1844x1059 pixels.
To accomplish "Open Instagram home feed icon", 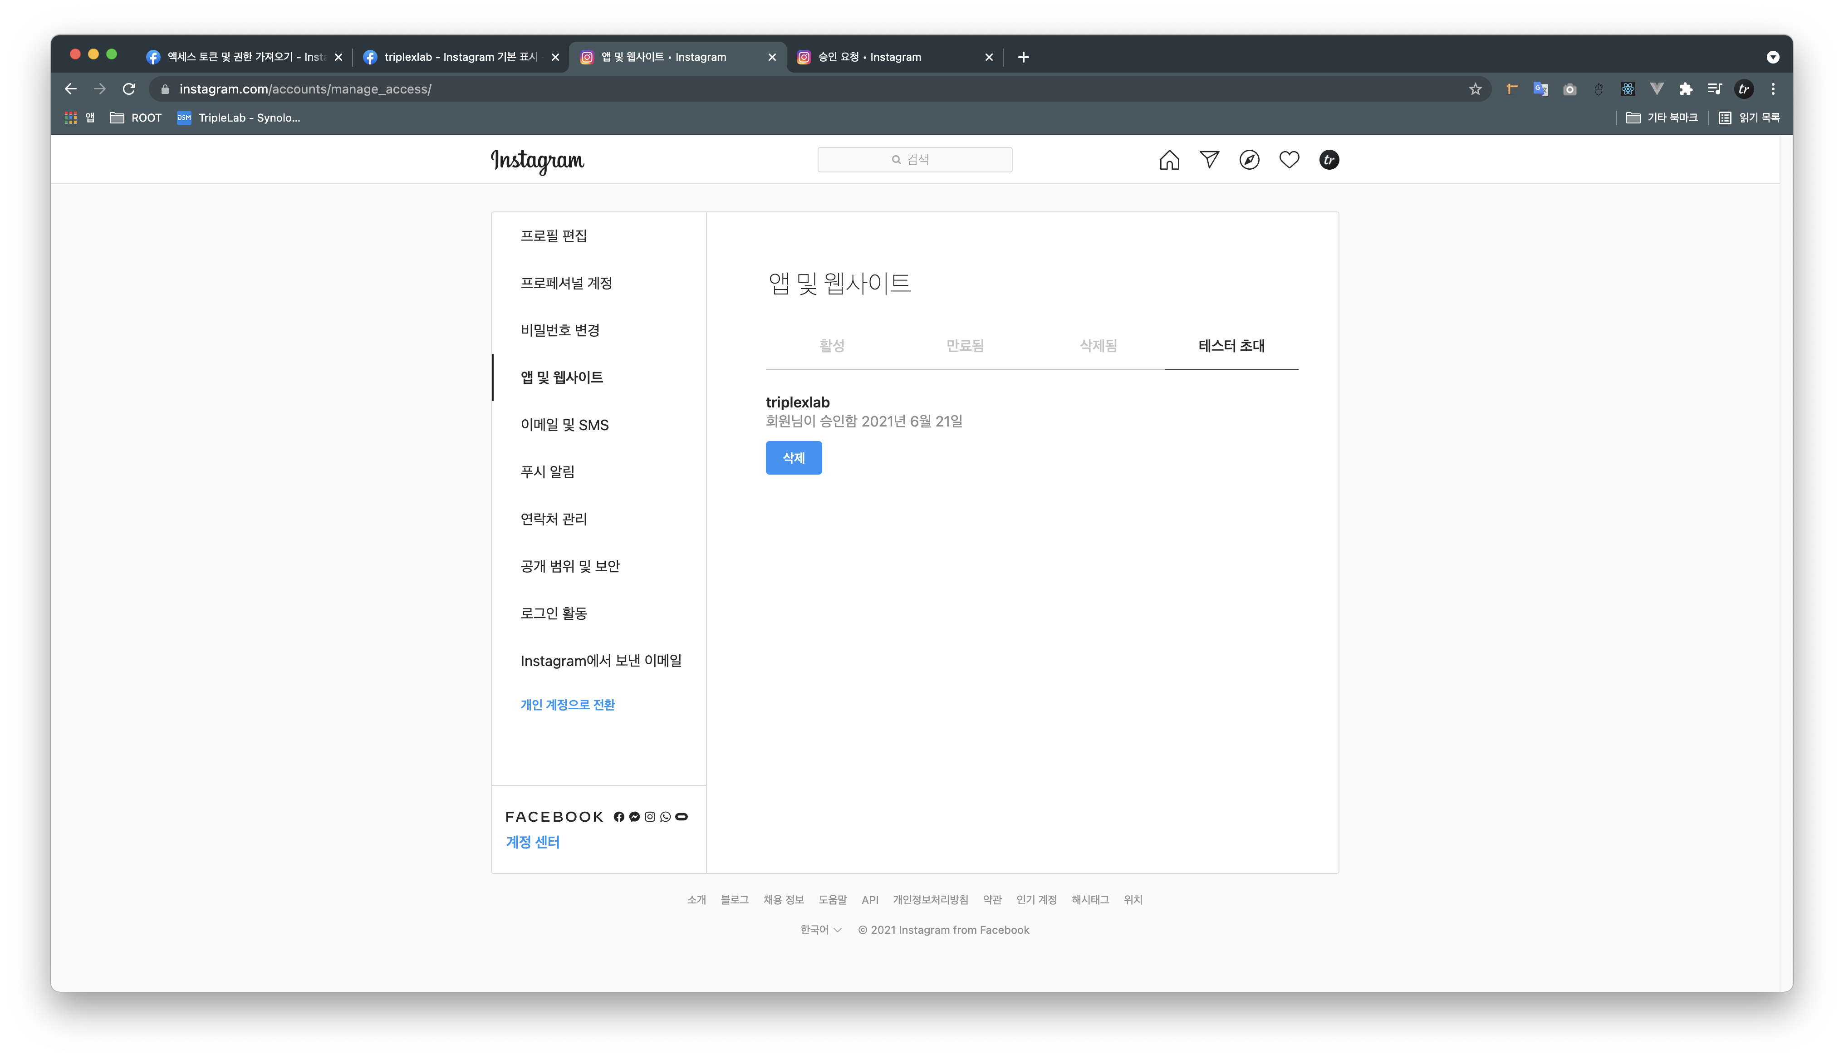I will pyautogui.click(x=1169, y=160).
